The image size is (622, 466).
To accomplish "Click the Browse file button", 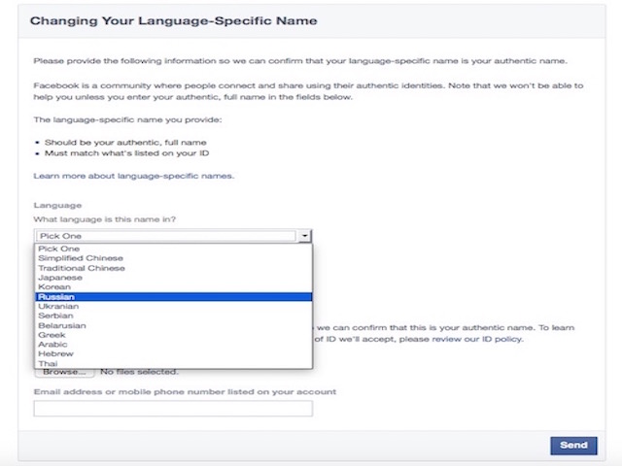I will pyautogui.click(x=64, y=372).
